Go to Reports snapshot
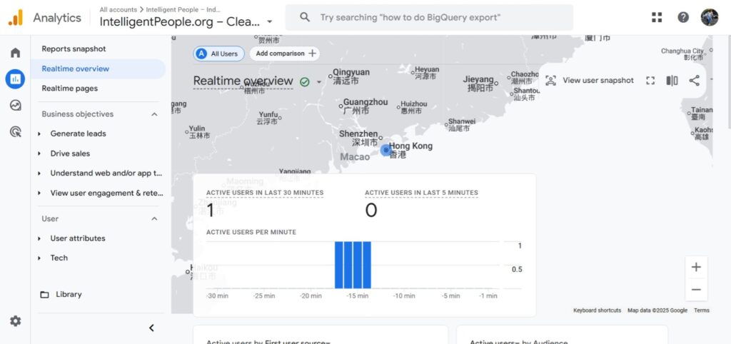The height and width of the screenshot is (344, 731). [x=74, y=49]
